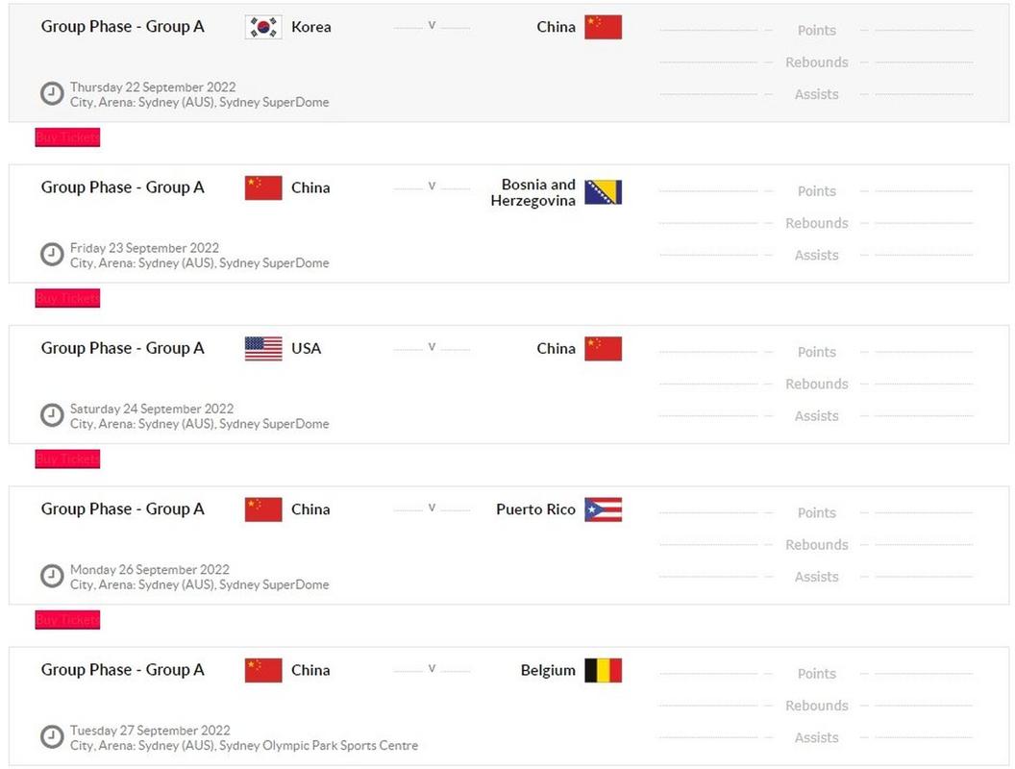Click China's flag in the USA match
Image resolution: width=1015 pixels, height=769 pixels.
[x=603, y=349]
